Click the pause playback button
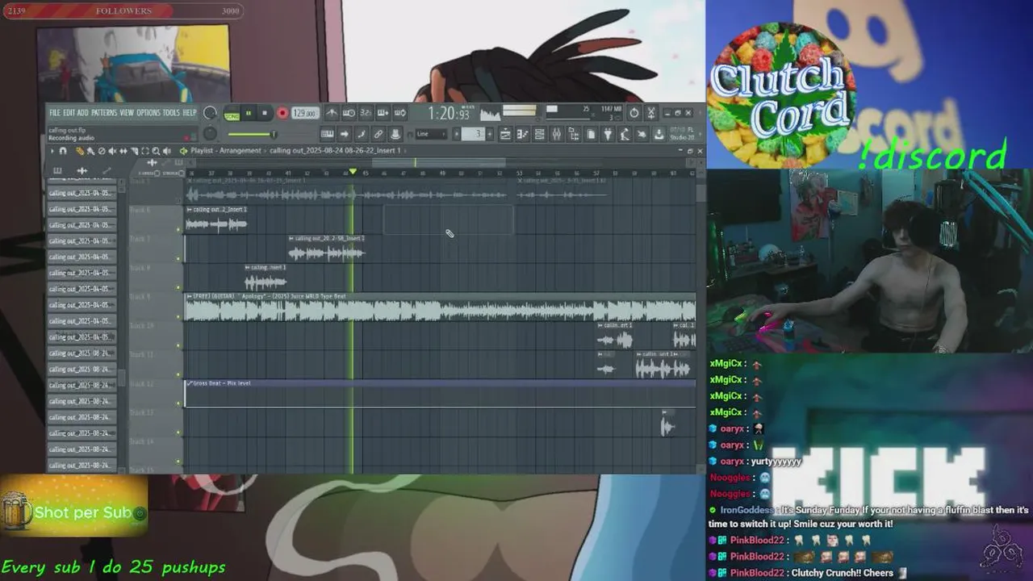The image size is (1033, 581). (x=249, y=113)
